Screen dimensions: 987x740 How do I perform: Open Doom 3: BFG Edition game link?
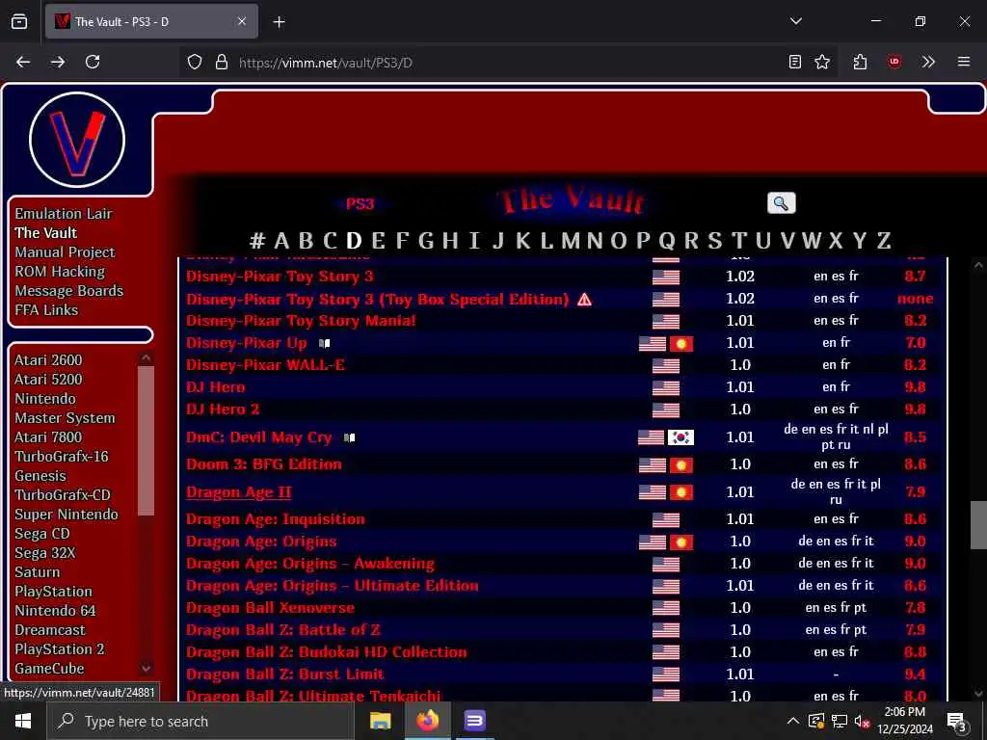[x=264, y=464]
